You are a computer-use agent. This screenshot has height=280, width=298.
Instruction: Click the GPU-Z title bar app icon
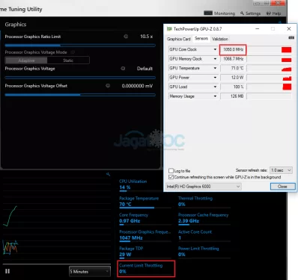pos(169,29)
